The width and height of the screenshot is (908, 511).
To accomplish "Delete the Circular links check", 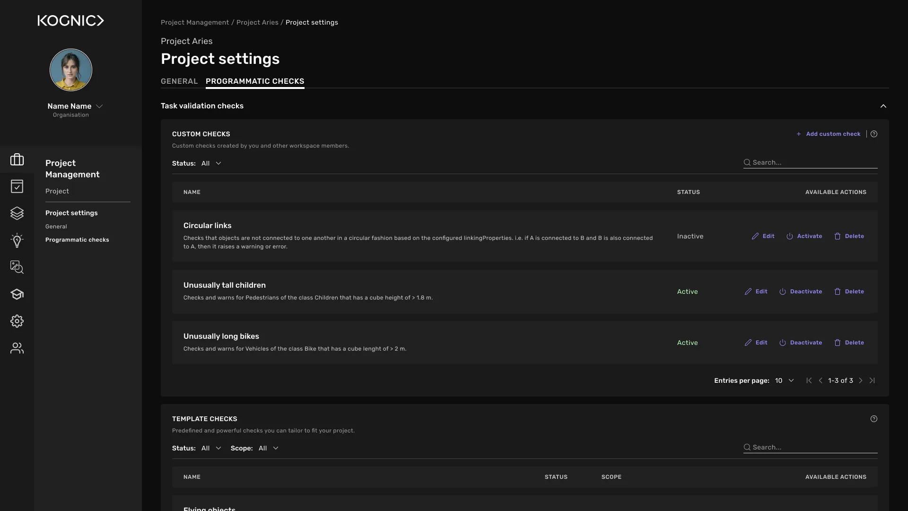I will [x=849, y=236].
